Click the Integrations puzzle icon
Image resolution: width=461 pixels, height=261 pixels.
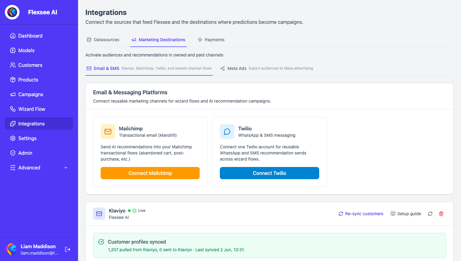(x=13, y=124)
